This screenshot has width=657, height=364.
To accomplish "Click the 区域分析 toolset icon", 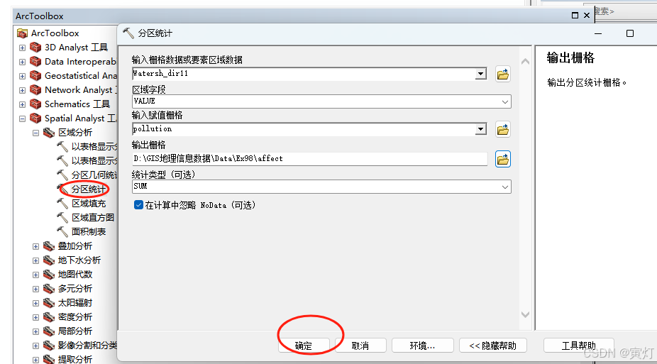I will [49, 133].
